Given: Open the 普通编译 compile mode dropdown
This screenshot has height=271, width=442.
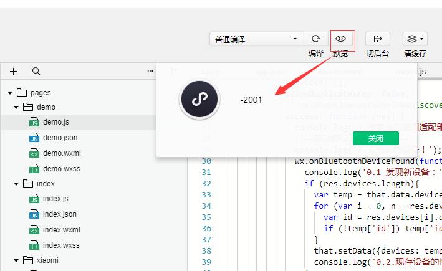Looking at the screenshot, I should pyautogui.click(x=256, y=39).
